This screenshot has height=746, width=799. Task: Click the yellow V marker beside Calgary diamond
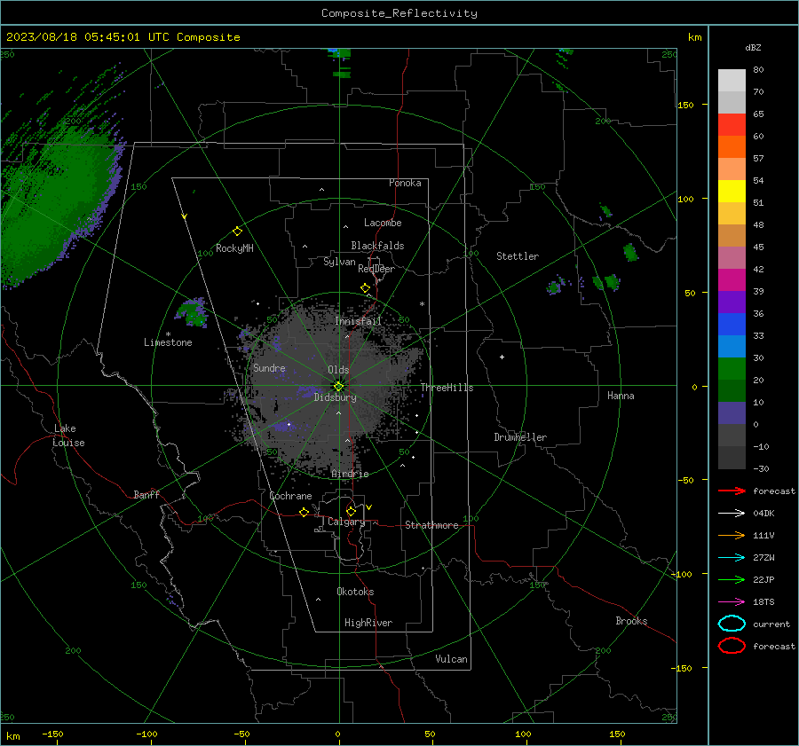pos(369,507)
